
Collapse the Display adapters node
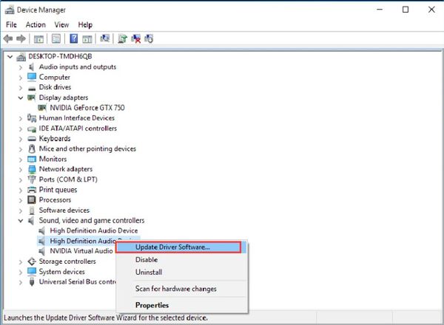[x=21, y=97]
